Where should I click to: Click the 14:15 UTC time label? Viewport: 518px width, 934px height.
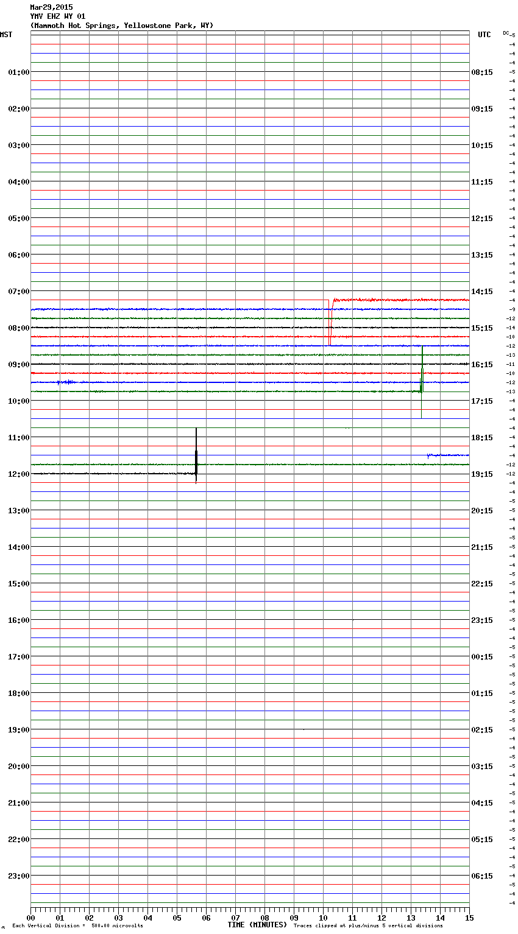coord(482,291)
